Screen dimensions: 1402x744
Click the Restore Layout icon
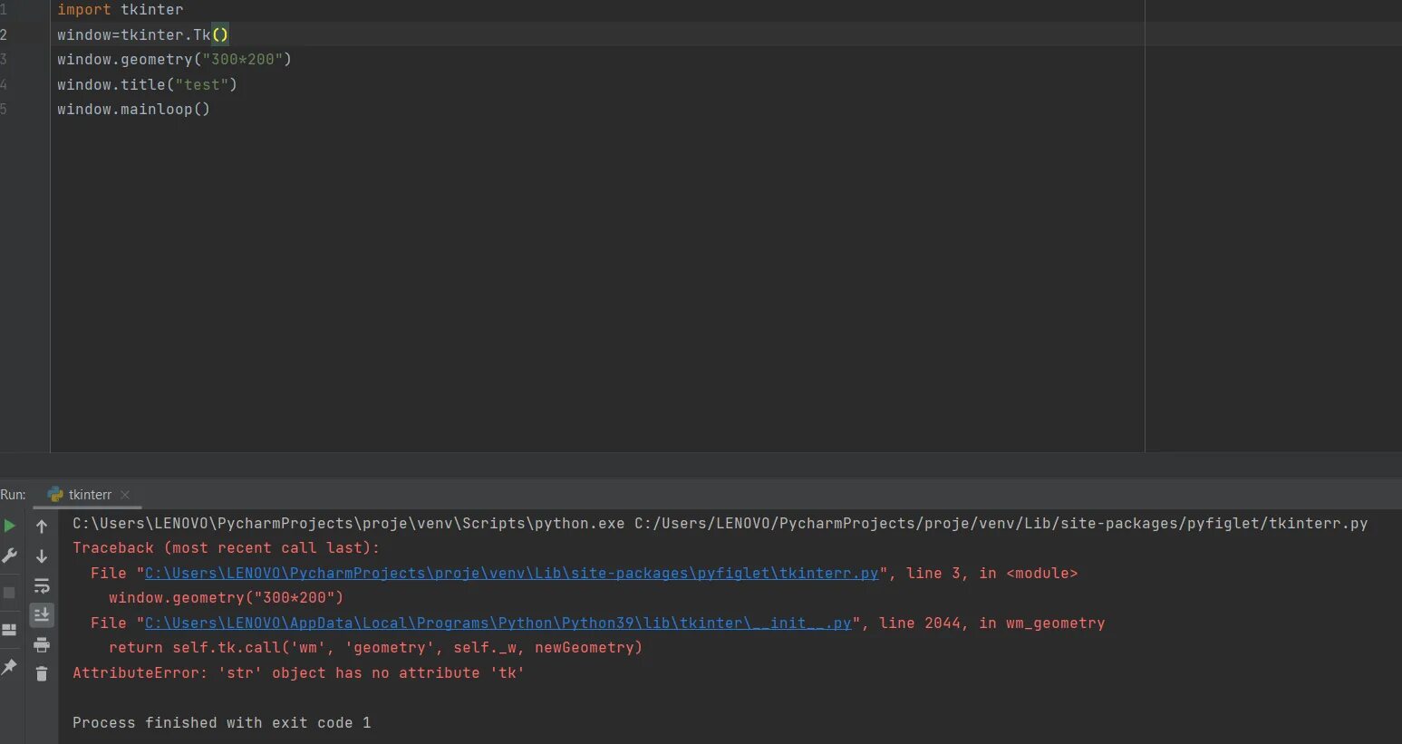[10, 630]
